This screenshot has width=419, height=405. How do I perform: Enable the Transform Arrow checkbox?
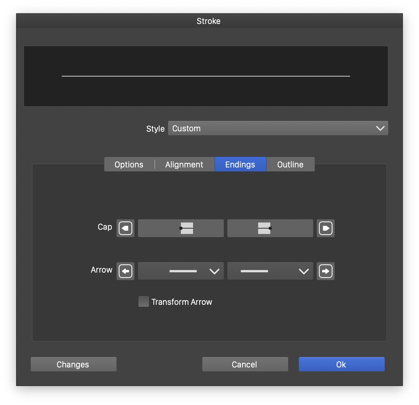pyautogui.click(x=144, y=302)
